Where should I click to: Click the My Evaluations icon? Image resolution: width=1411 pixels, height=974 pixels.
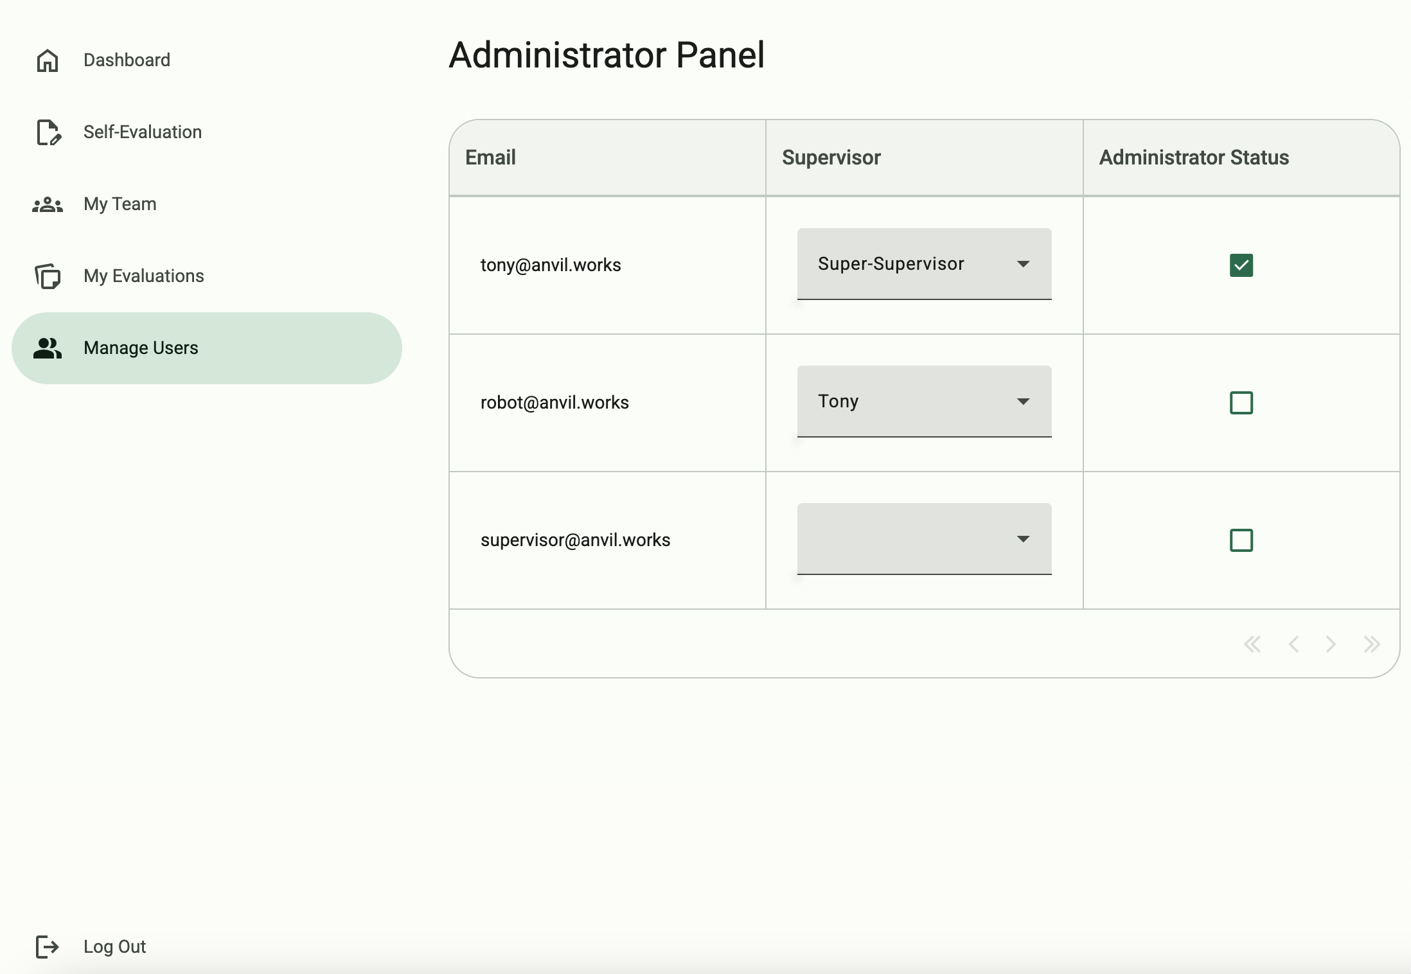pyautogui.click(x=48, y=276)
